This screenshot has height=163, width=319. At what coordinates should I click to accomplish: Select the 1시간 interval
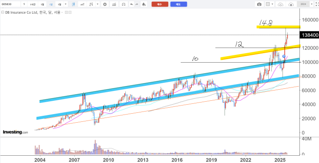point(33,4)
